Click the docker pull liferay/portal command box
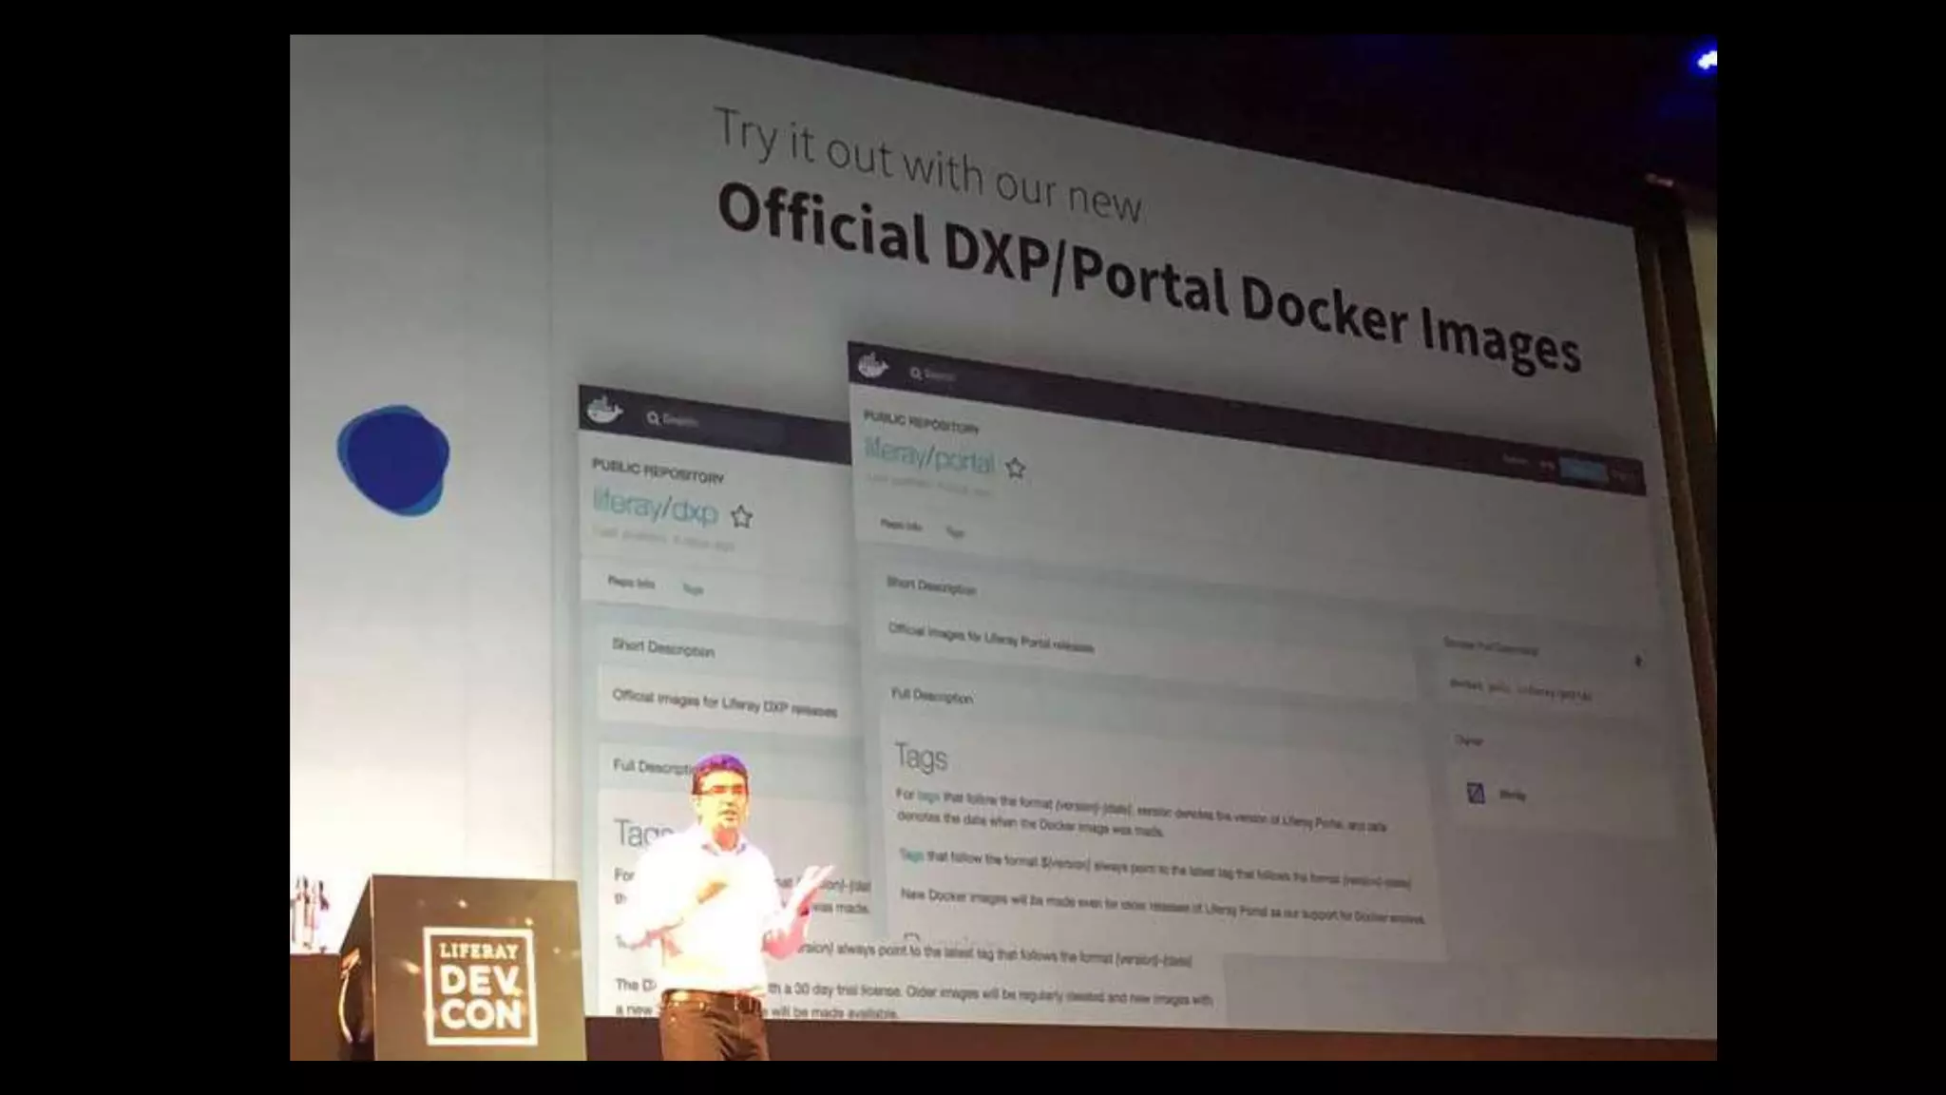 click(1520, 689)
